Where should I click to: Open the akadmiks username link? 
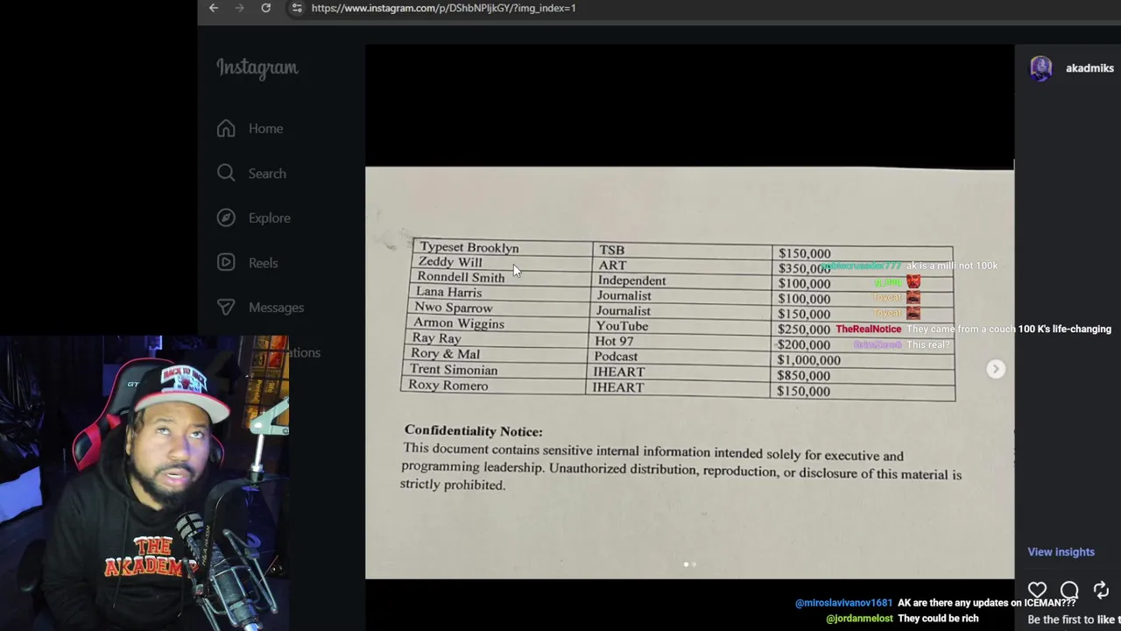[x=1089, y=68]
